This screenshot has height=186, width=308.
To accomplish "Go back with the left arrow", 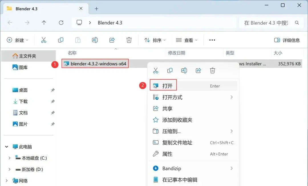I will pyautogui.click(x=10, y=23).
